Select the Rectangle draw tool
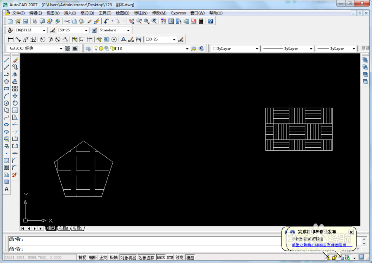 pyautogui.click(x=6, y=89)
